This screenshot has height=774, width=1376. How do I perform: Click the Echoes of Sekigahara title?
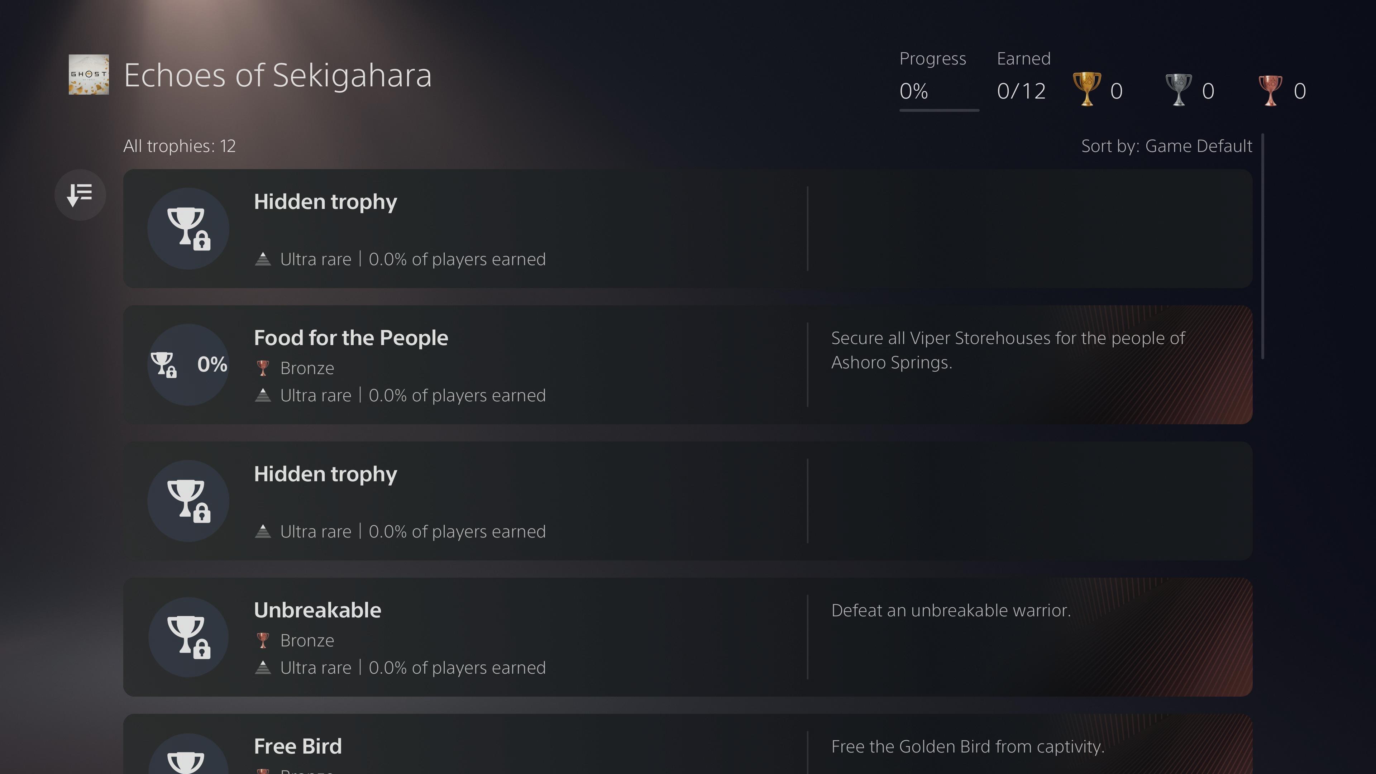(278, 75)
